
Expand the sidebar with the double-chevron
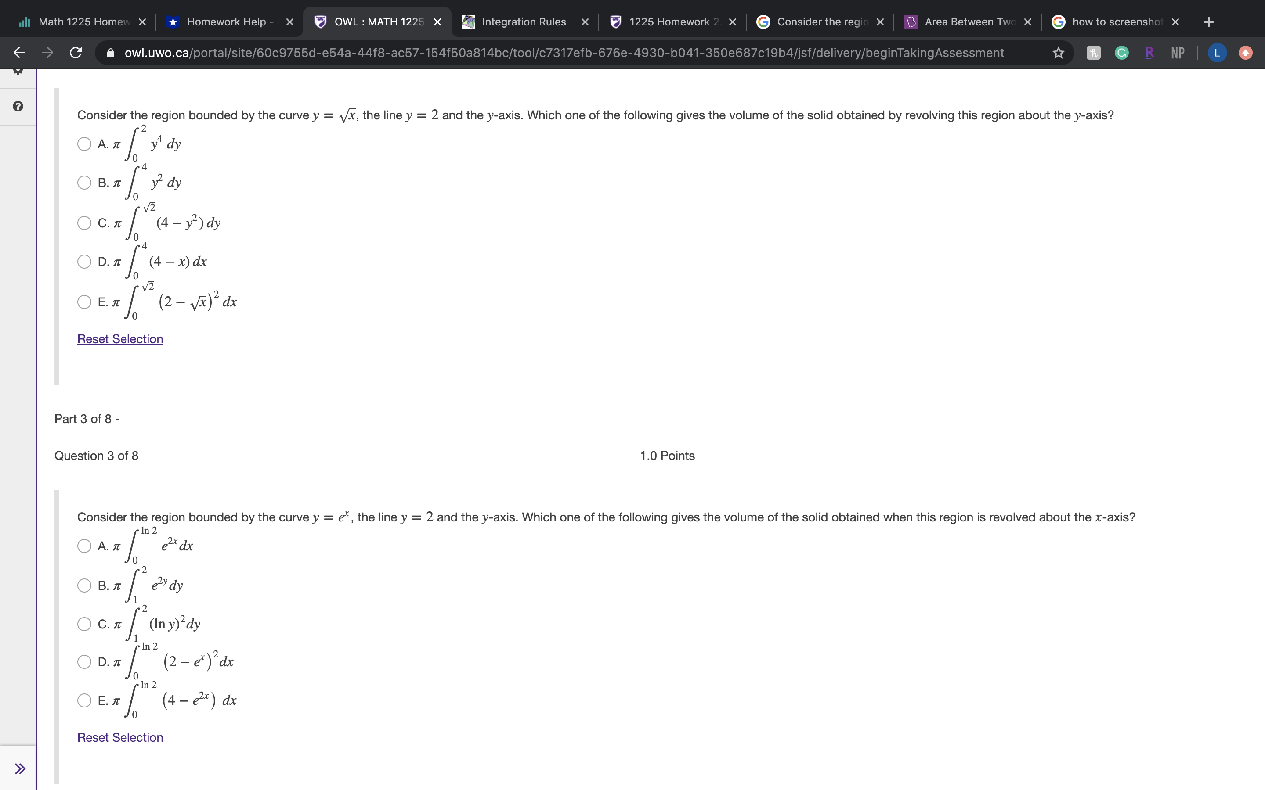point(20,768)
